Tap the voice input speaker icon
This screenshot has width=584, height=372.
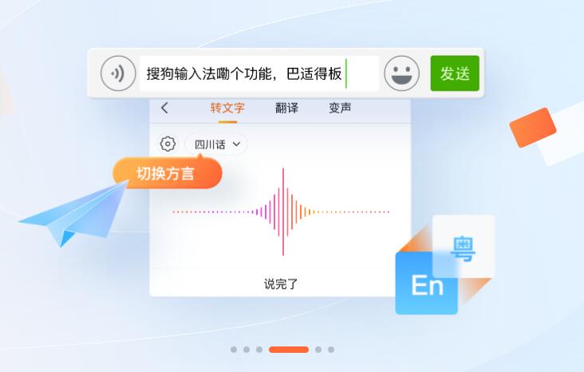click(118, 73)
